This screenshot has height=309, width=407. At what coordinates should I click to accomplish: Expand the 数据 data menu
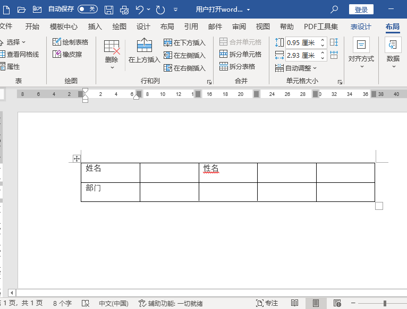point(393,53)
